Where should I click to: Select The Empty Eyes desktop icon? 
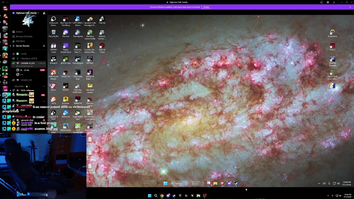pyautogui.click(x=78, y=75)
